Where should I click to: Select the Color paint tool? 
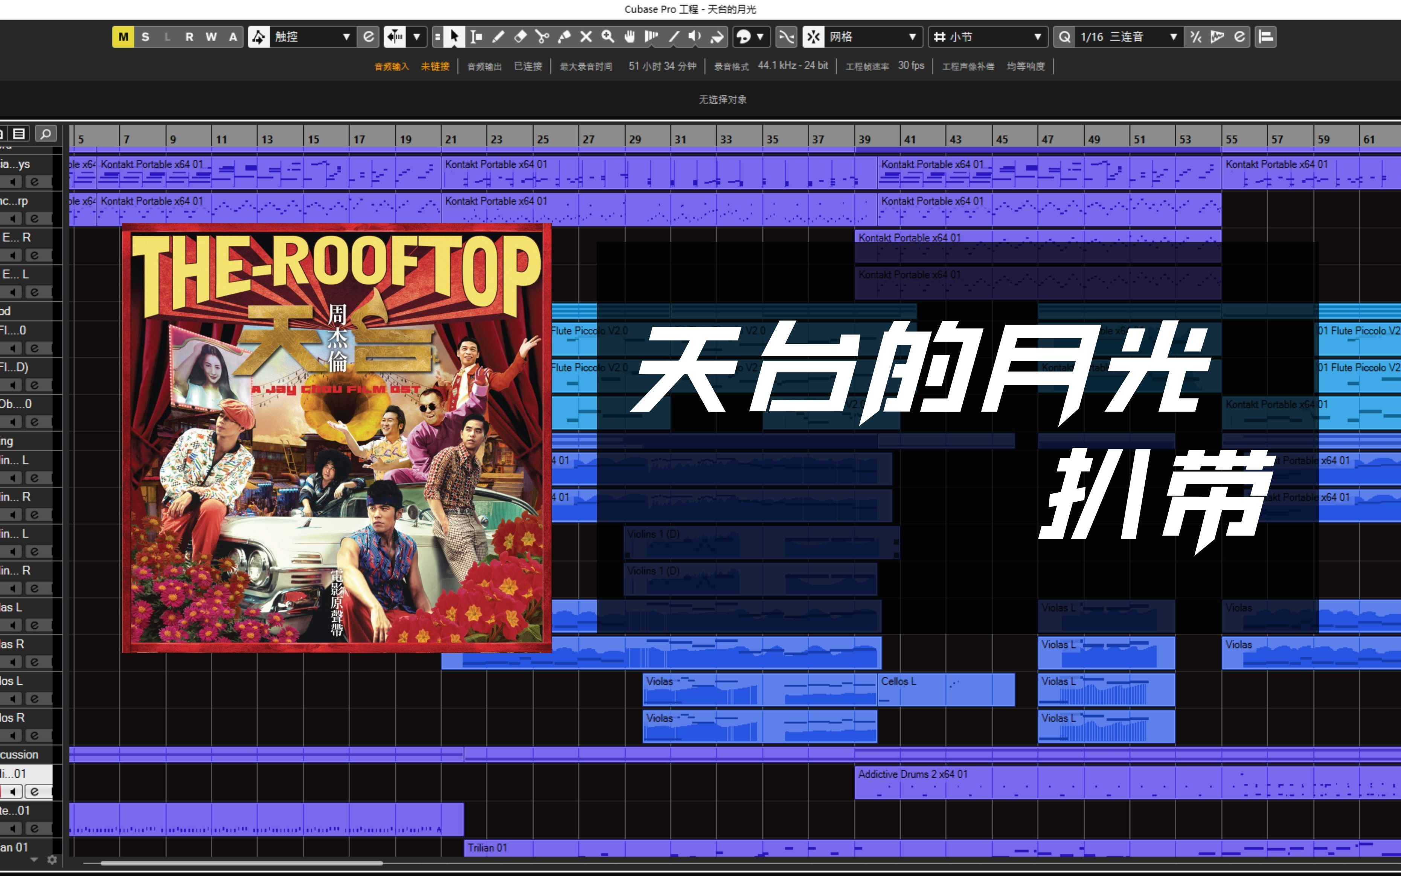[717, 37]
